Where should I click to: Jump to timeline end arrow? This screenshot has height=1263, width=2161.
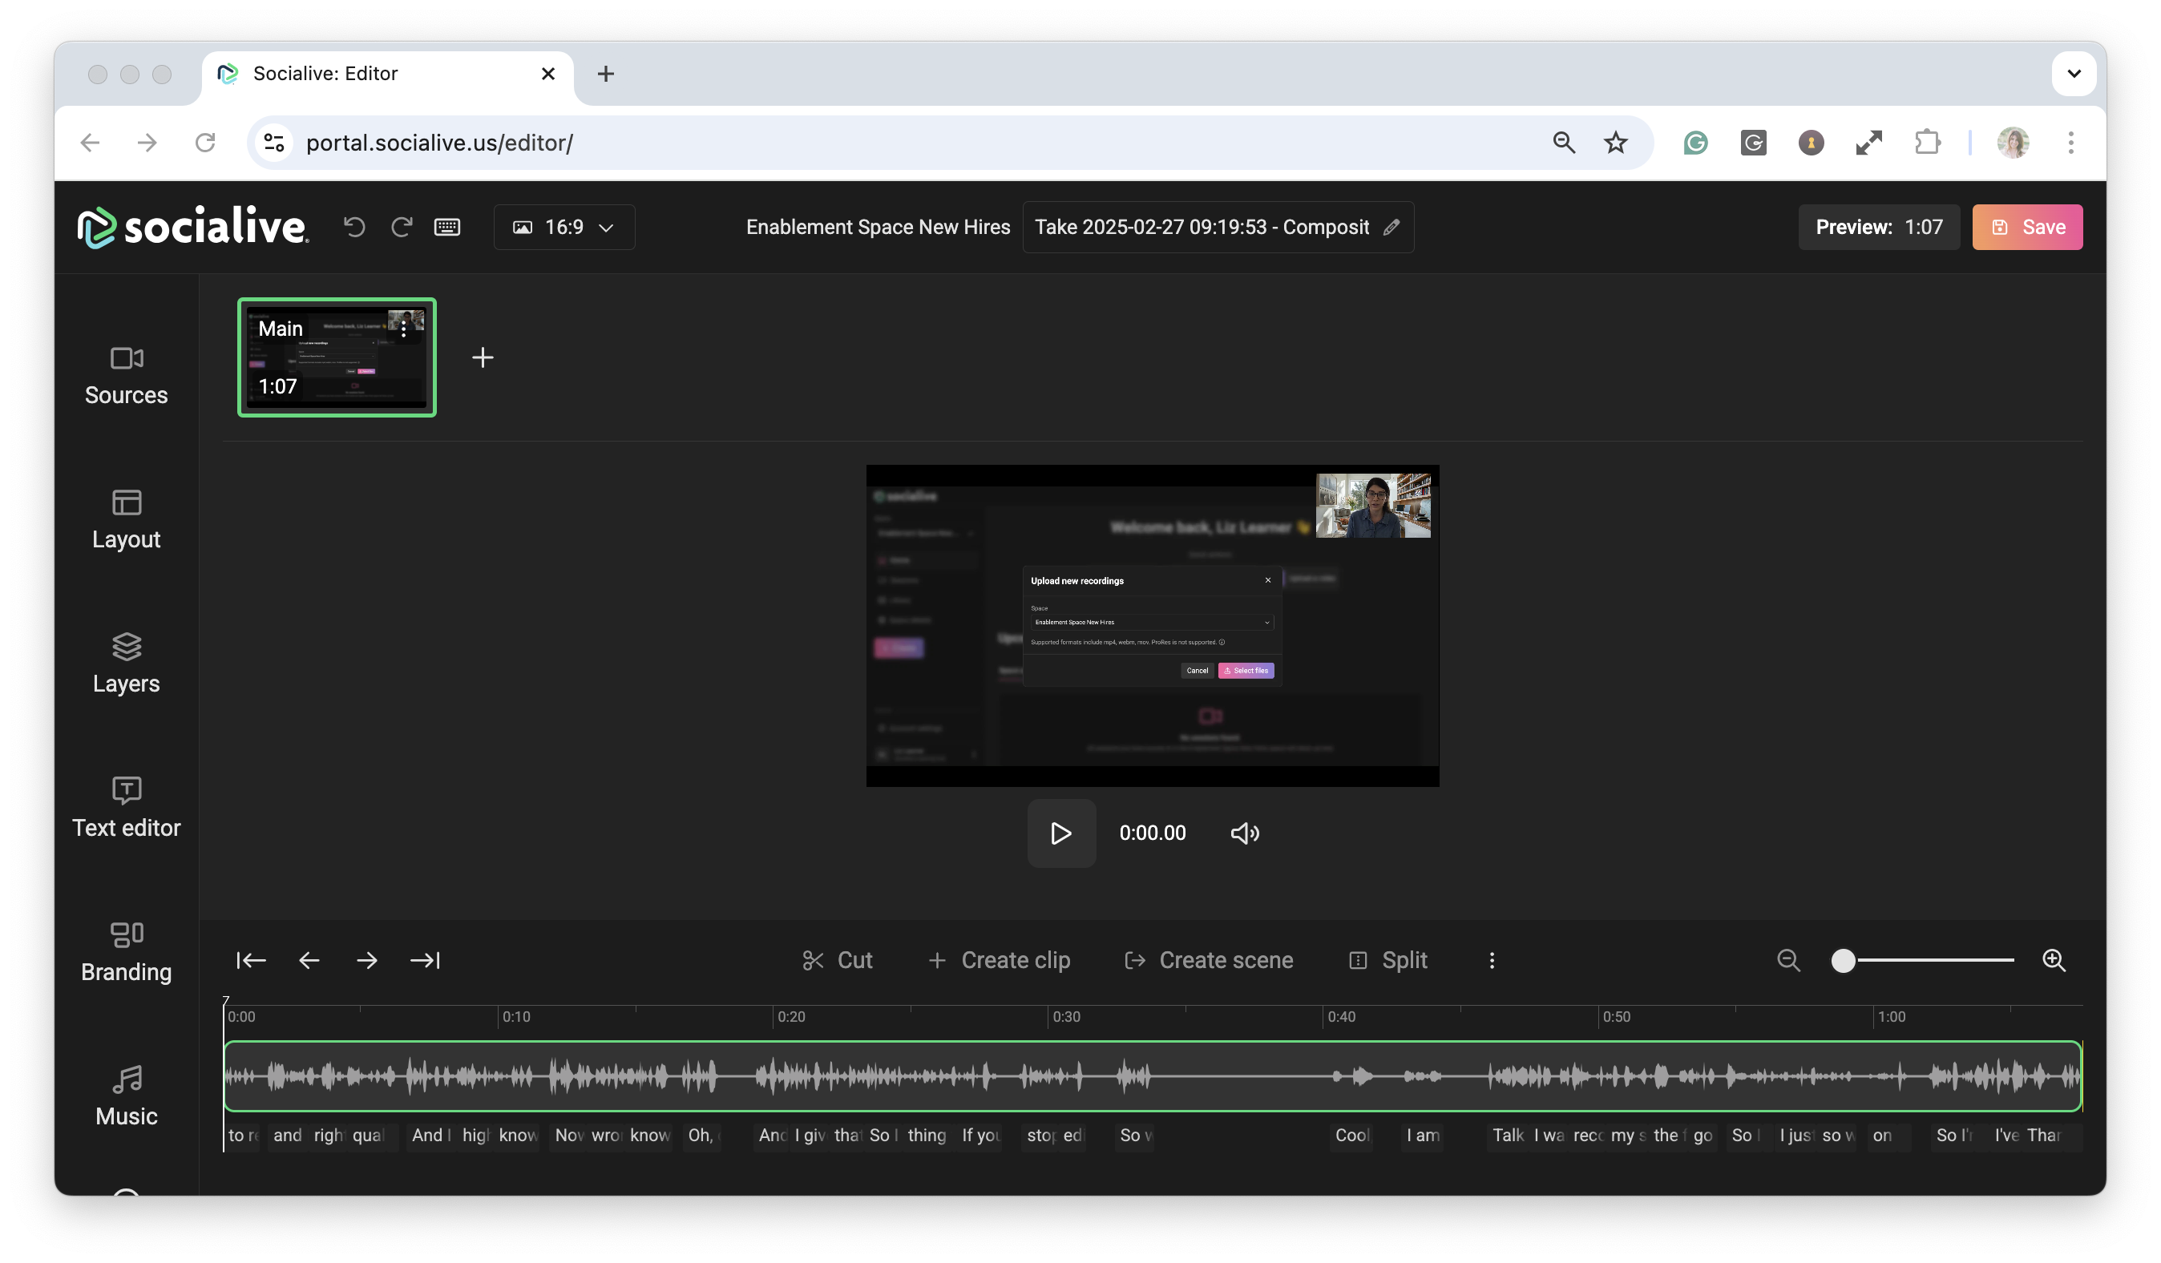(426, 960)
